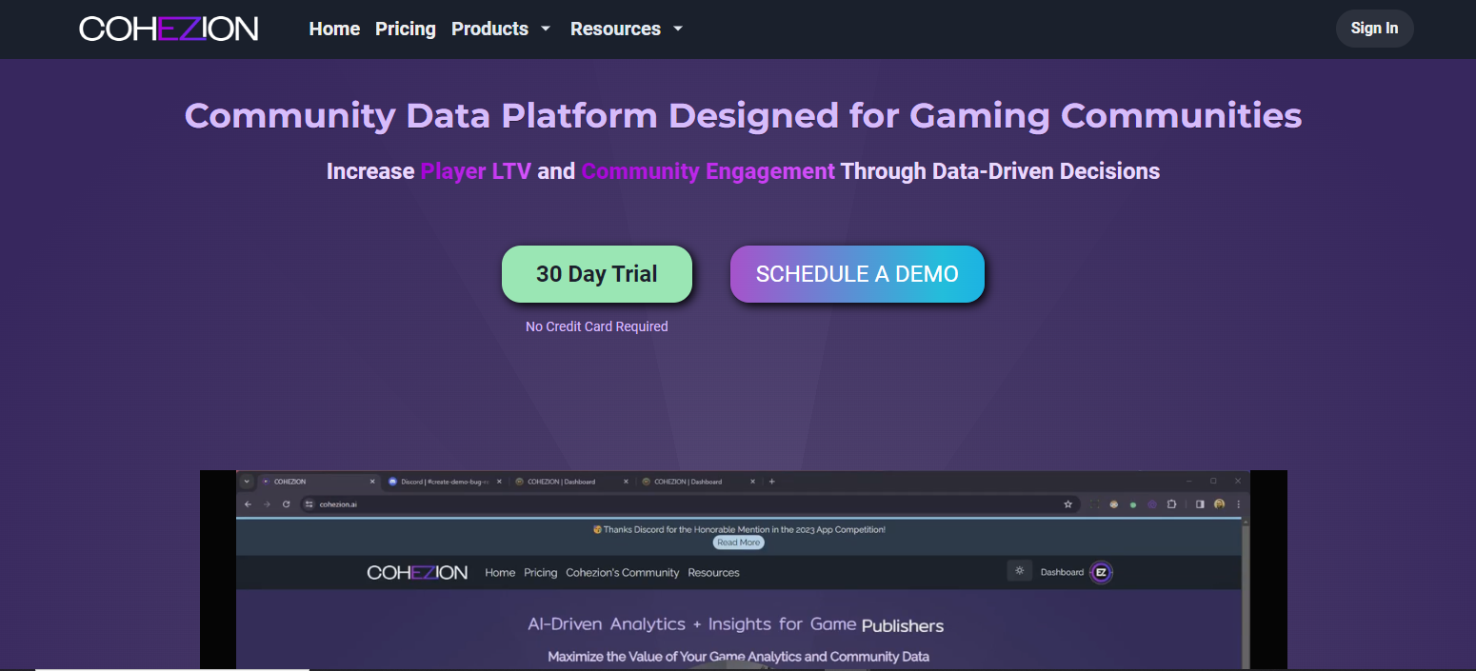Screen dimensions: 1476x671
Task: Click the browser three-dot menu in the video preview
Action: click(1238, 504)
